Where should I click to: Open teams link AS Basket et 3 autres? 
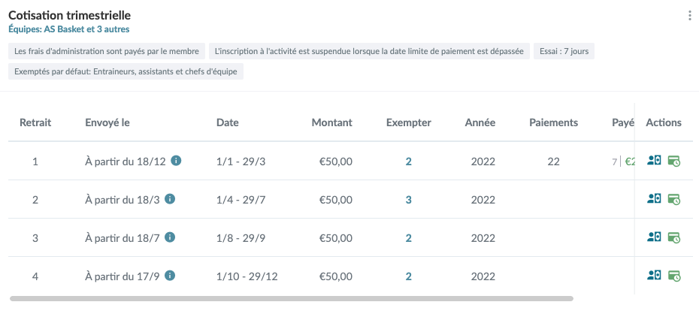(x=69, y=29)
